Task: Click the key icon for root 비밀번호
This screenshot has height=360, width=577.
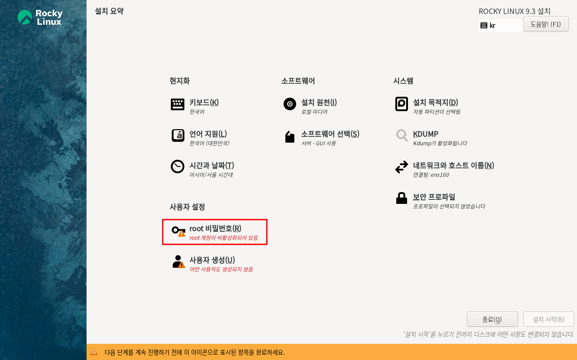Action: (x=179, y=231)
